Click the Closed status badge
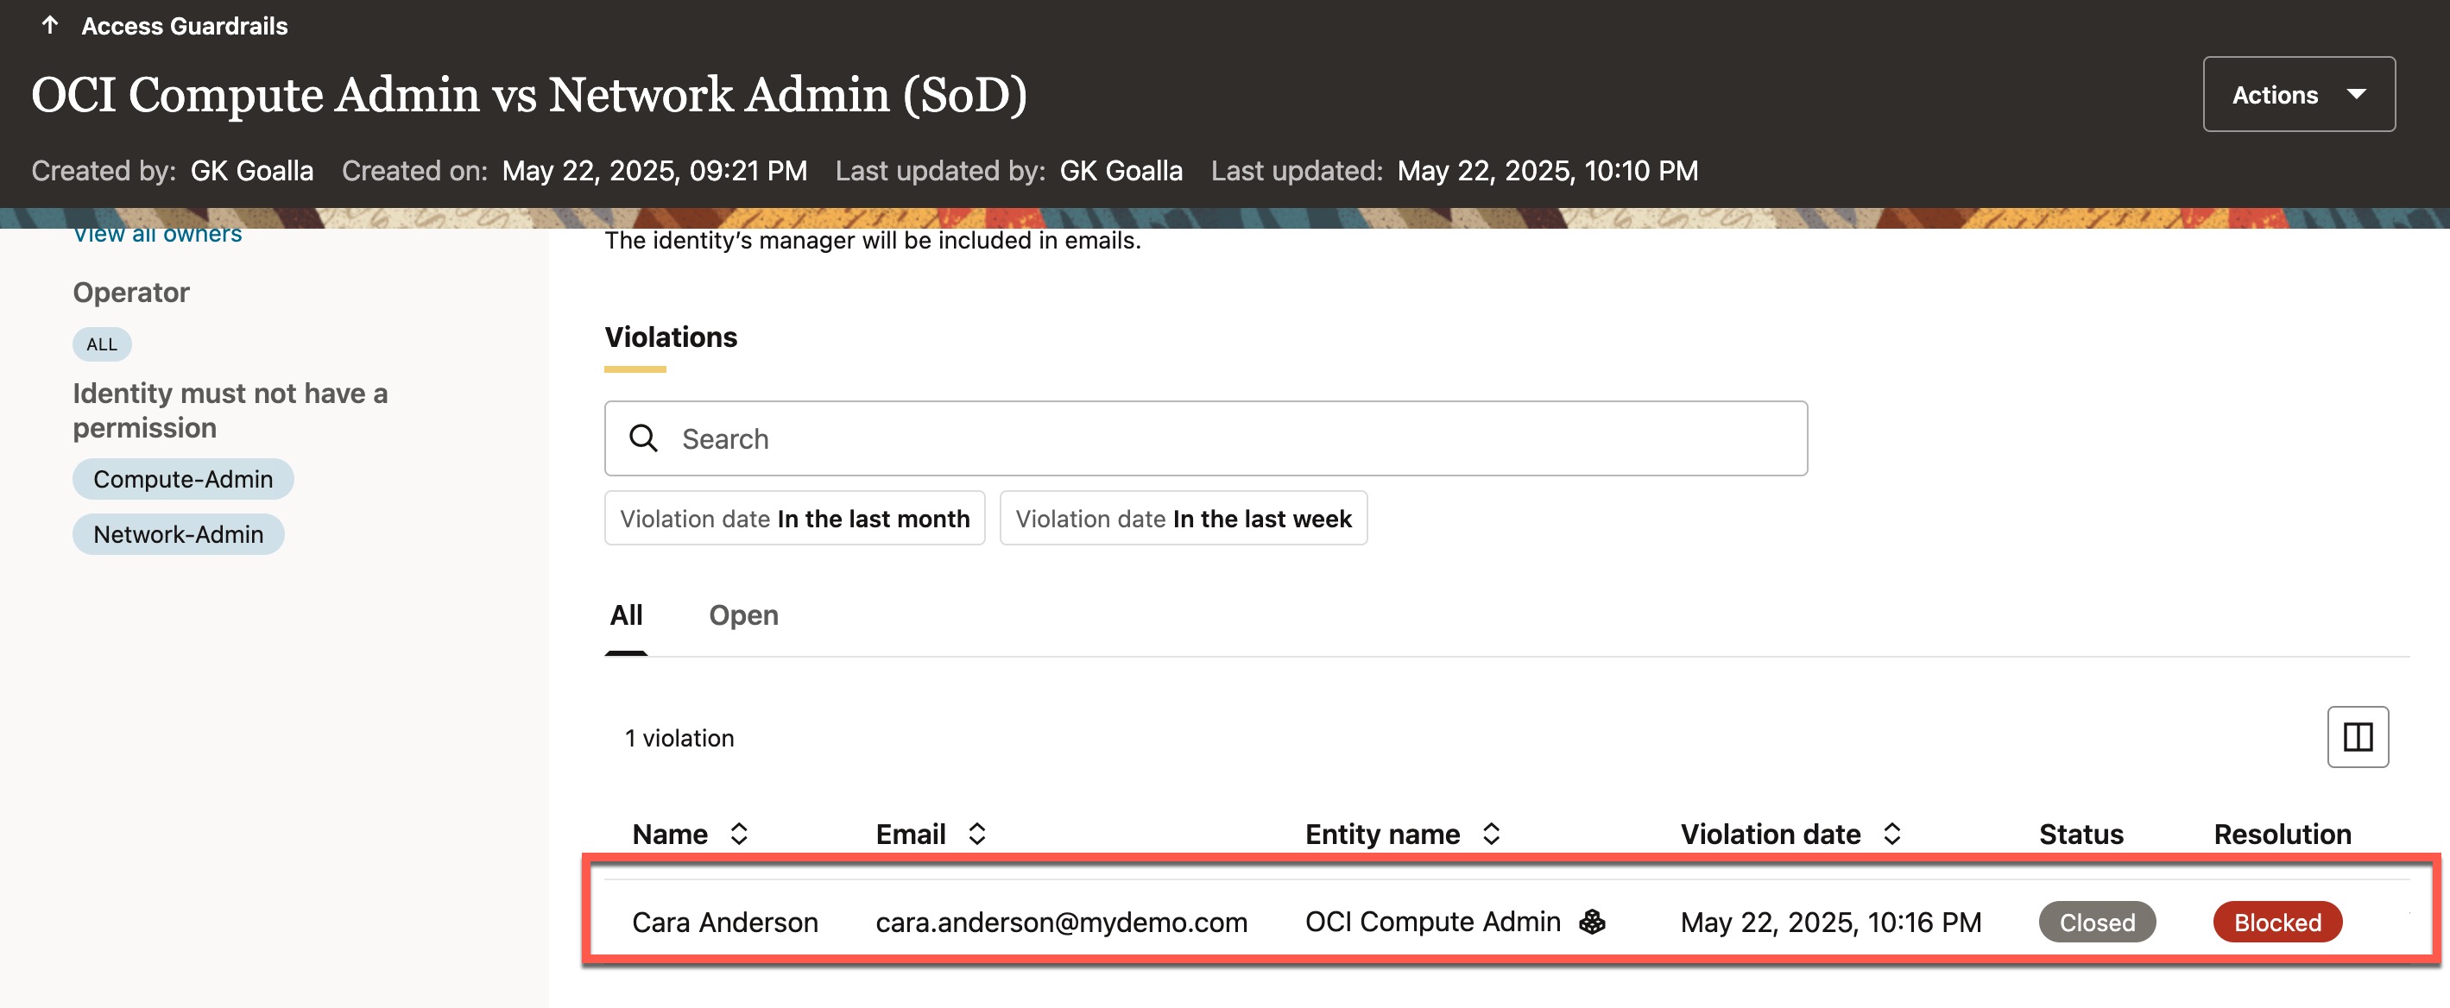 2096,922
